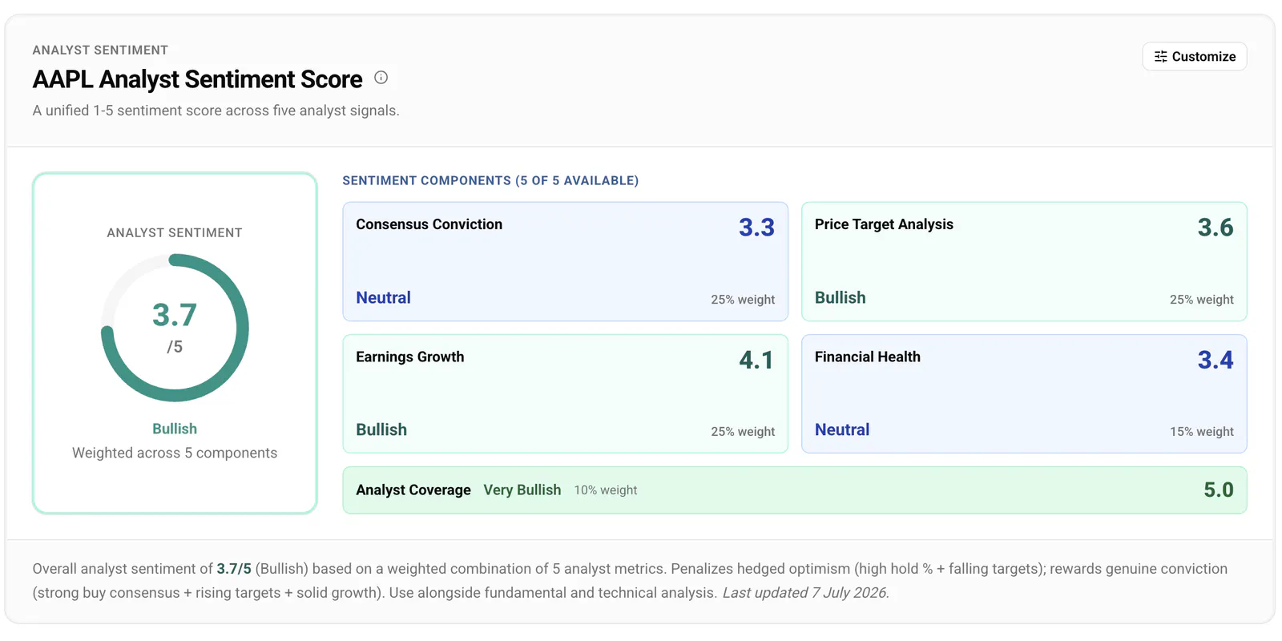This screenshot has width=1282, height=641.
Task: Click the Analyst Coverage score 5.0
Action: coord(1219,490)
